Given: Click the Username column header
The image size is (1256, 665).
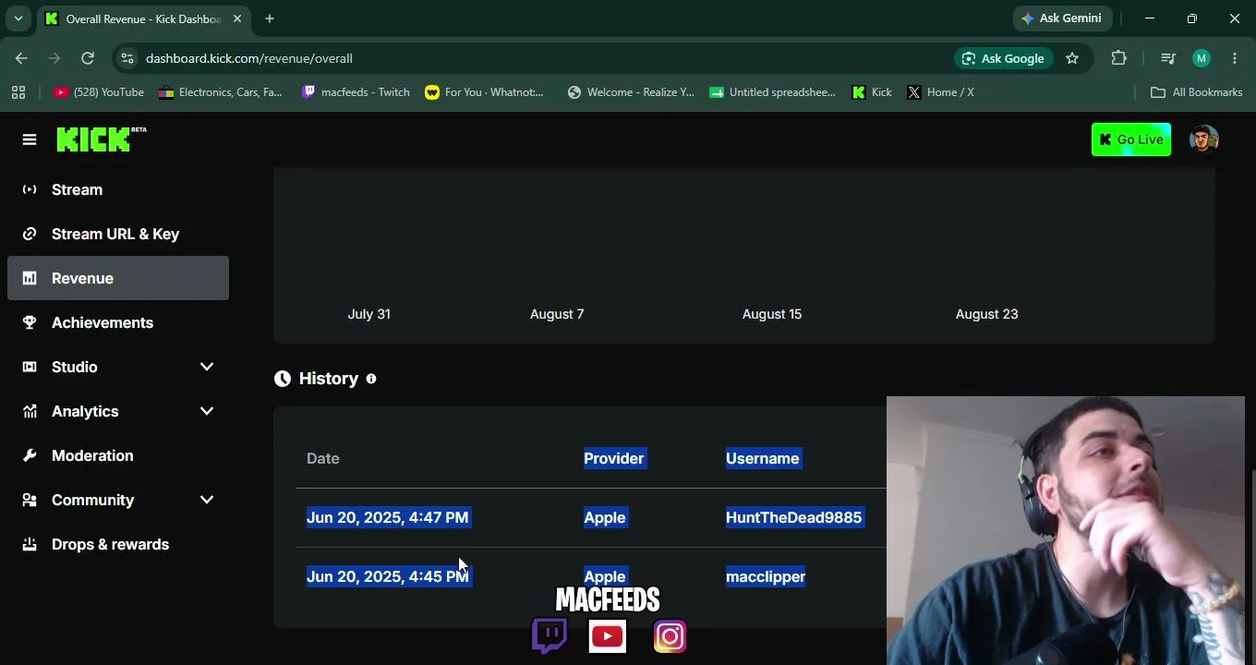Looking at the screenshot, I should tap(763, 458).
